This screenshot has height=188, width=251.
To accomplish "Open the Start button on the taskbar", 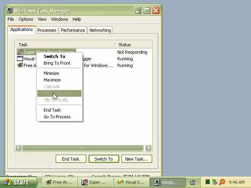I will click(x=19, y=182).
